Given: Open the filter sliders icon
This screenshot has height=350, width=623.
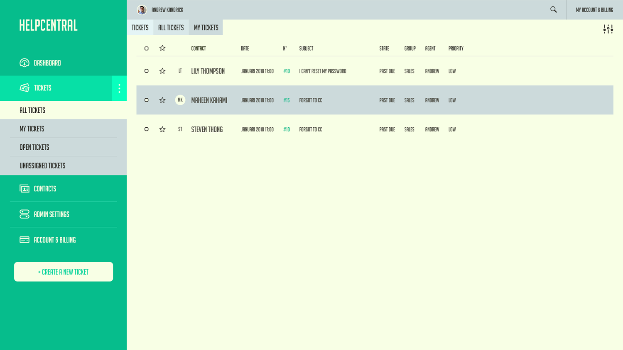Looking at the screenshot, I should click(608, 29).
